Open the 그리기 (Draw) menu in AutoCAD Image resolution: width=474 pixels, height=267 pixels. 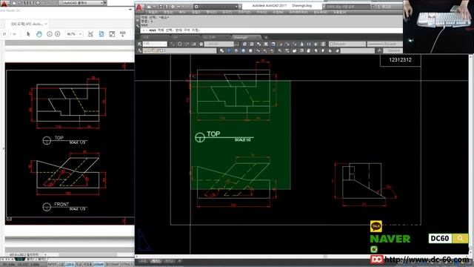(x=244, y=13)
